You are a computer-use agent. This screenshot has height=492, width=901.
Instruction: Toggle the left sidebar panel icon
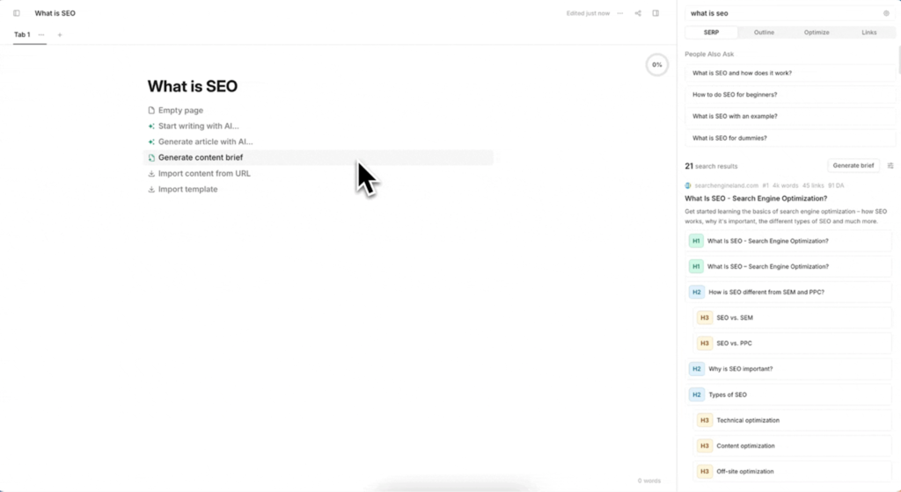tap(17, 13)
